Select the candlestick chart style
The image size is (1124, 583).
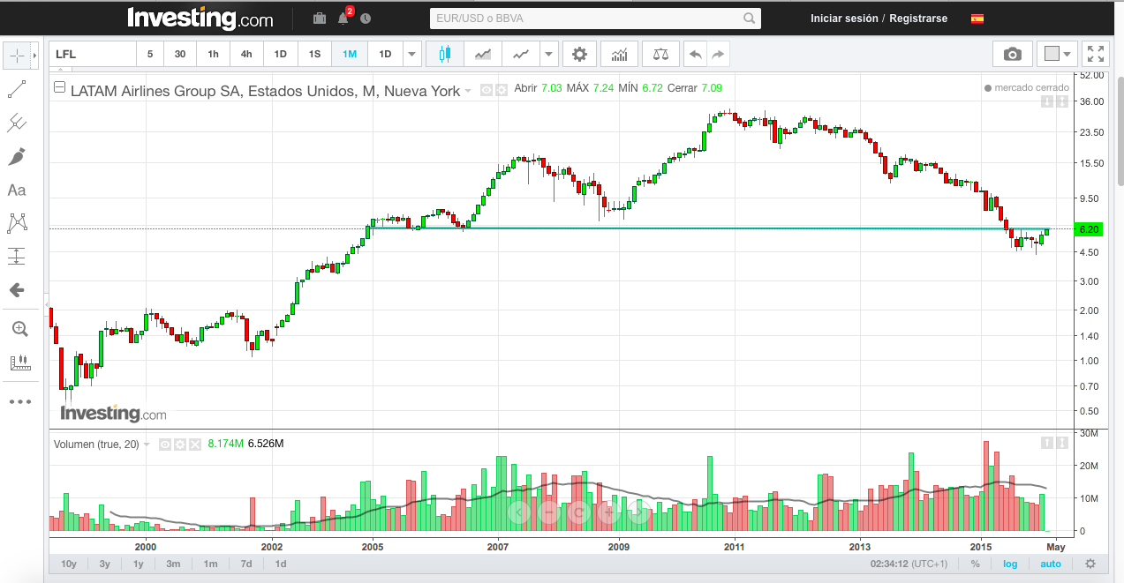444,54
